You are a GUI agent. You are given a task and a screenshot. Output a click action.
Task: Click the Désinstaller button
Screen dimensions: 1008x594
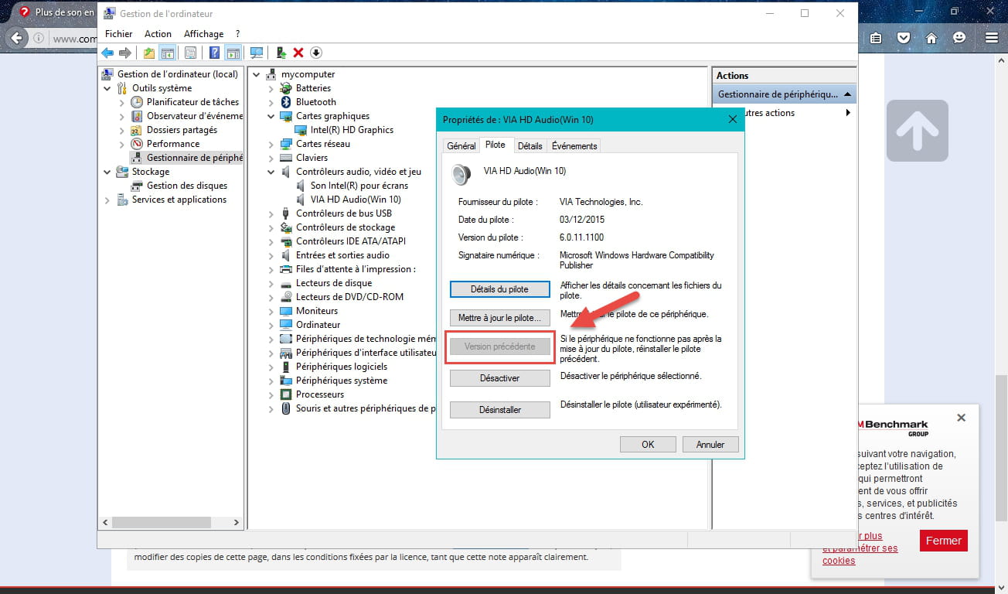click(500, 410)
